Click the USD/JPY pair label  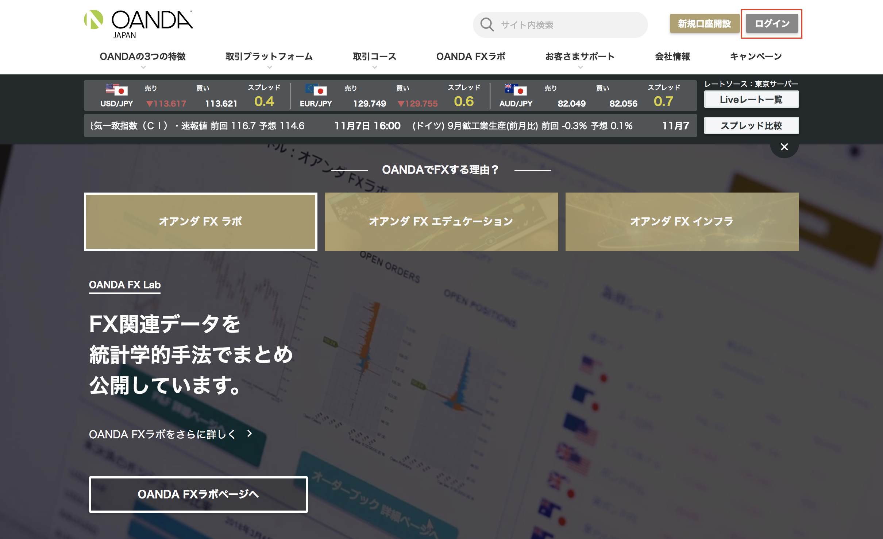pyautogui.click(x=116, y=104)
